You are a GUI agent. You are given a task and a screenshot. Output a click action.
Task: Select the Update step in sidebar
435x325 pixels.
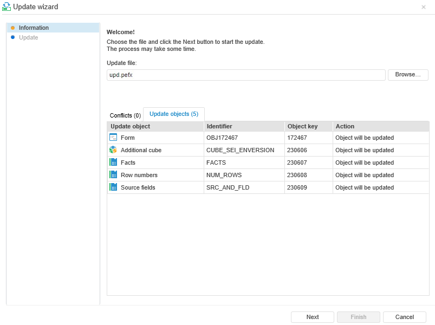point(29,37)
